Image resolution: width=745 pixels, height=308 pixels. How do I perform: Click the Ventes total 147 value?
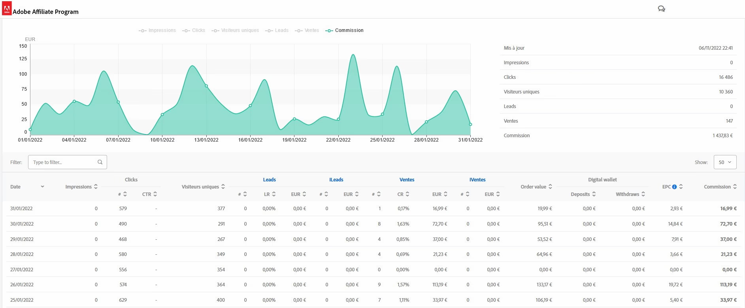729,121
